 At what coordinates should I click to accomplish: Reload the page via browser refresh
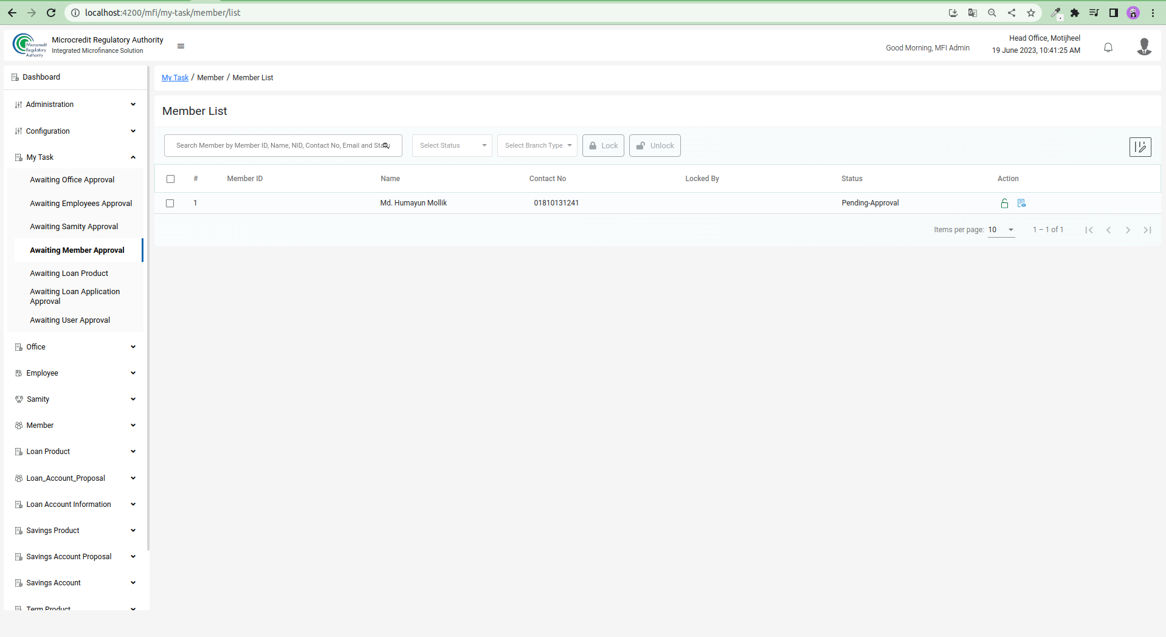tap(51, 13)
